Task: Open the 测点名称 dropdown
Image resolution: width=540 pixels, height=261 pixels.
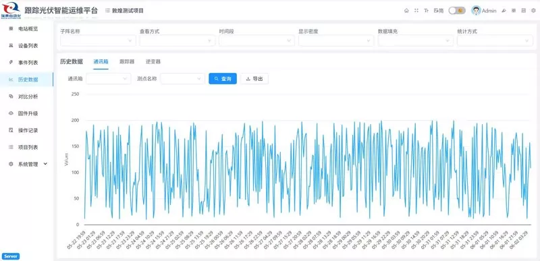Action: (x=183, y=79)
